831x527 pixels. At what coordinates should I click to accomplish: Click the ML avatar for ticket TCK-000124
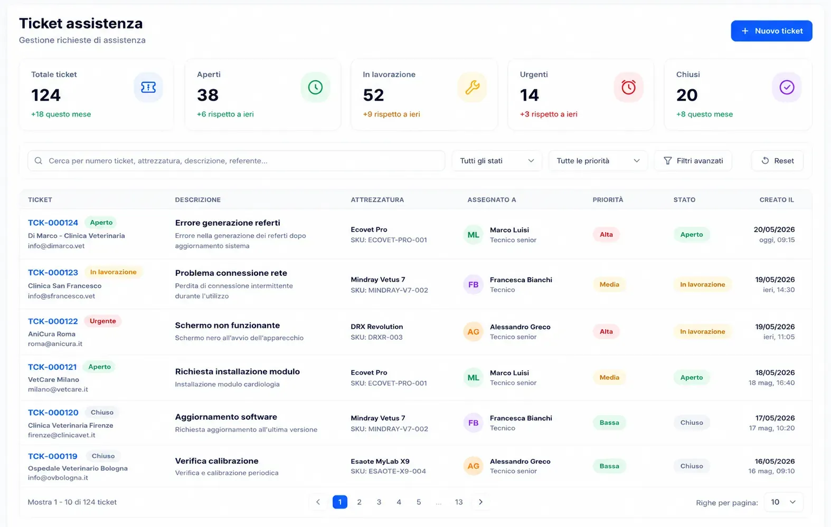[474, 235]
